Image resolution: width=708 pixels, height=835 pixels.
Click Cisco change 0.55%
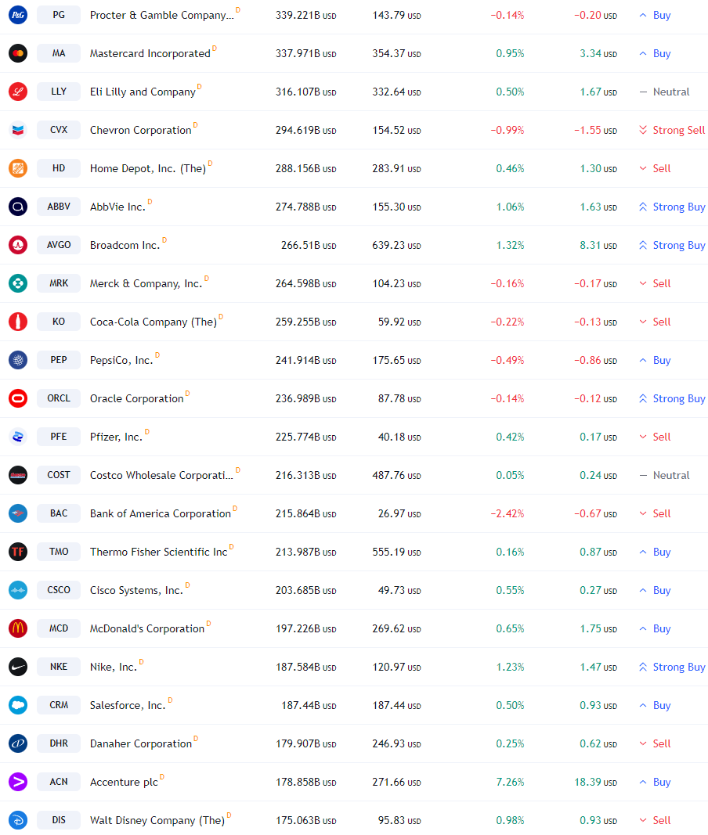pos(510,591)
